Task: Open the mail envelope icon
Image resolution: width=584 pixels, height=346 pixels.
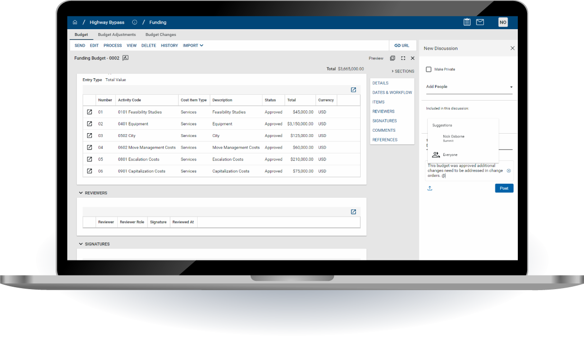Action: point(480,22)
